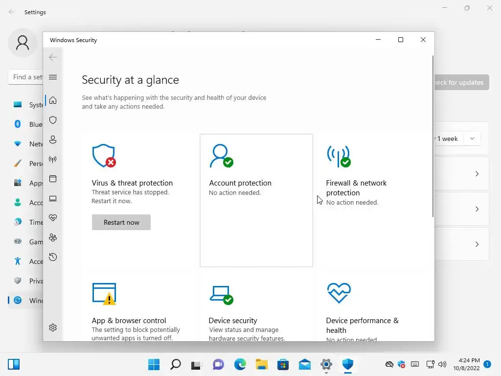Open Microsoft Store from taskbar
The image size is (501, 376).
(x=283, y=364)
